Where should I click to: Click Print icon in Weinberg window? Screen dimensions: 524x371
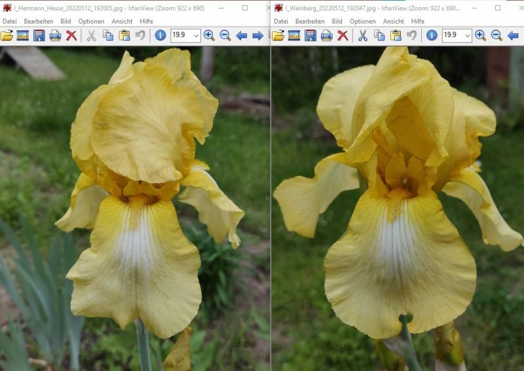coord(326,35)
